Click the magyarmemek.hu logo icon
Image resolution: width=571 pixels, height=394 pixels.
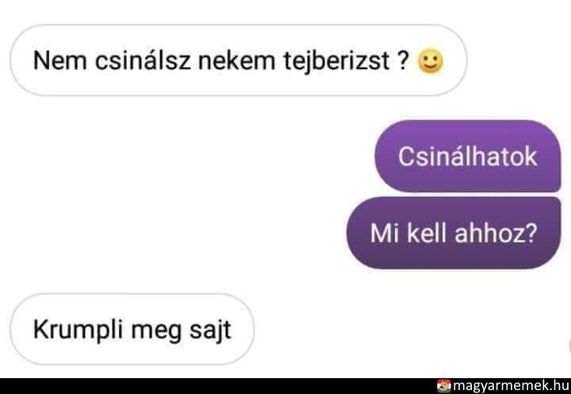[443, 386]
